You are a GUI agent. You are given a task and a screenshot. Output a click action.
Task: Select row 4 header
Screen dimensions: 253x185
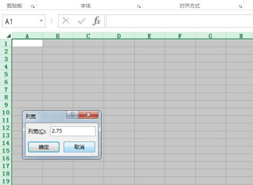coord(6,66)
